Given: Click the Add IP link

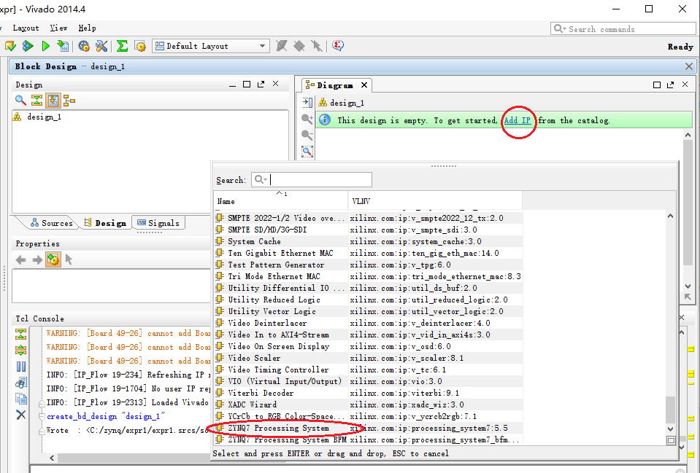Looking at the screenshot, I should click(518, 120).
